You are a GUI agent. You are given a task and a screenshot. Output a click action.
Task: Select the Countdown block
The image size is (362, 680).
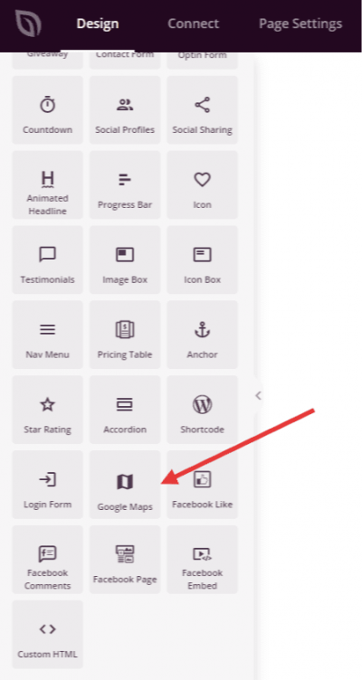click(x=47, y=110)
